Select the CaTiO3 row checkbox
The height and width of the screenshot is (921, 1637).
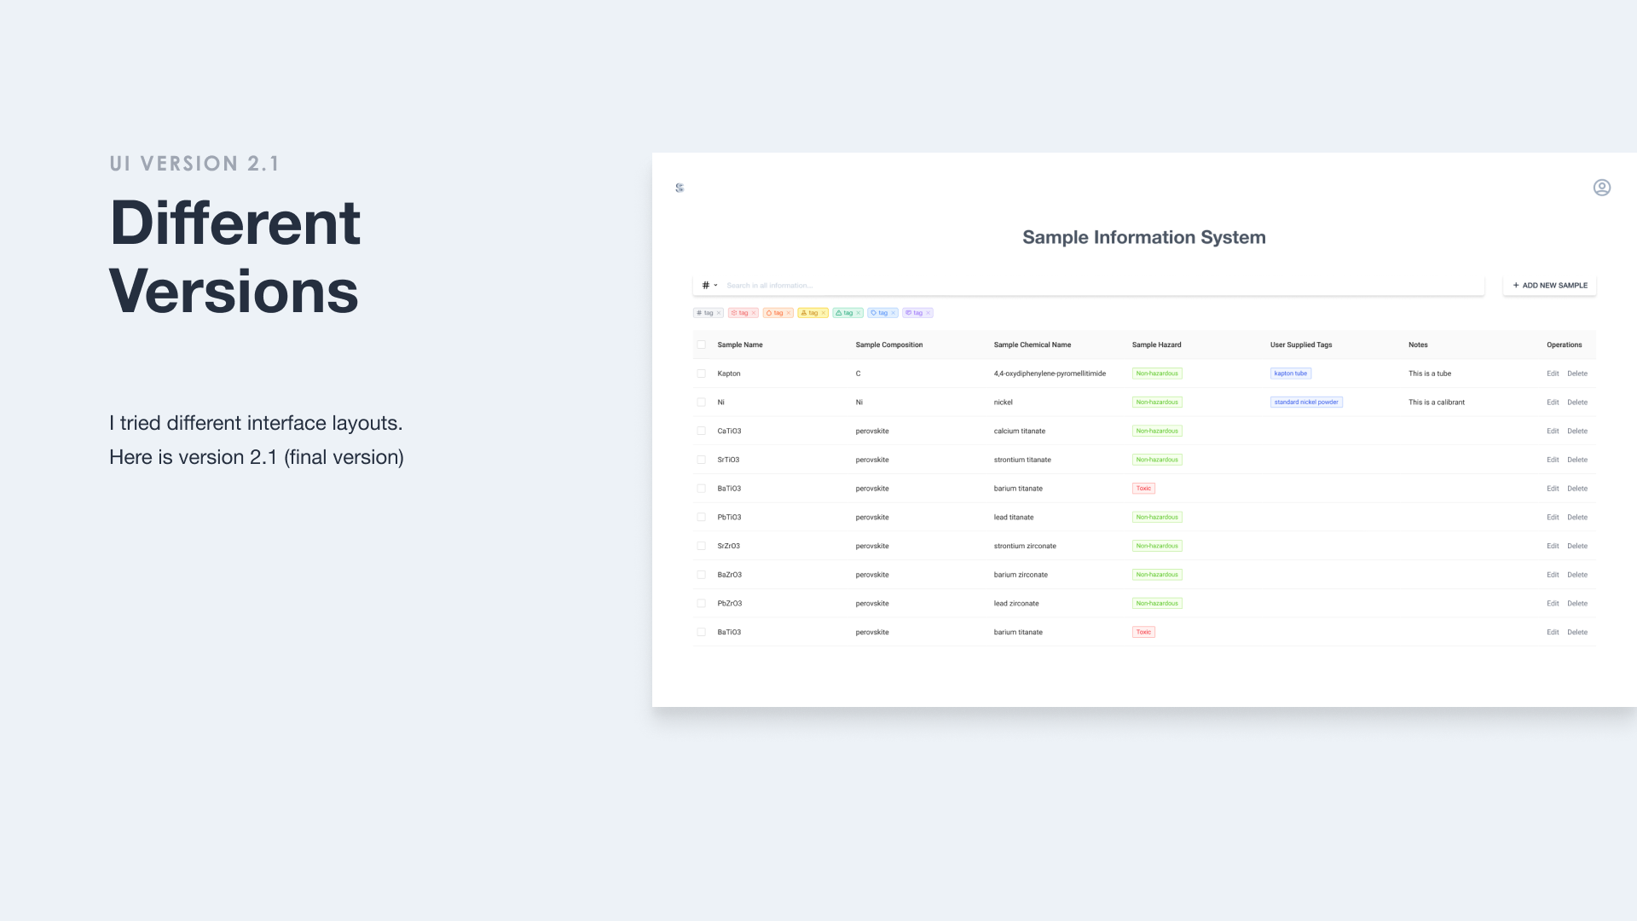pyautogui.click(x=701, y=431)
